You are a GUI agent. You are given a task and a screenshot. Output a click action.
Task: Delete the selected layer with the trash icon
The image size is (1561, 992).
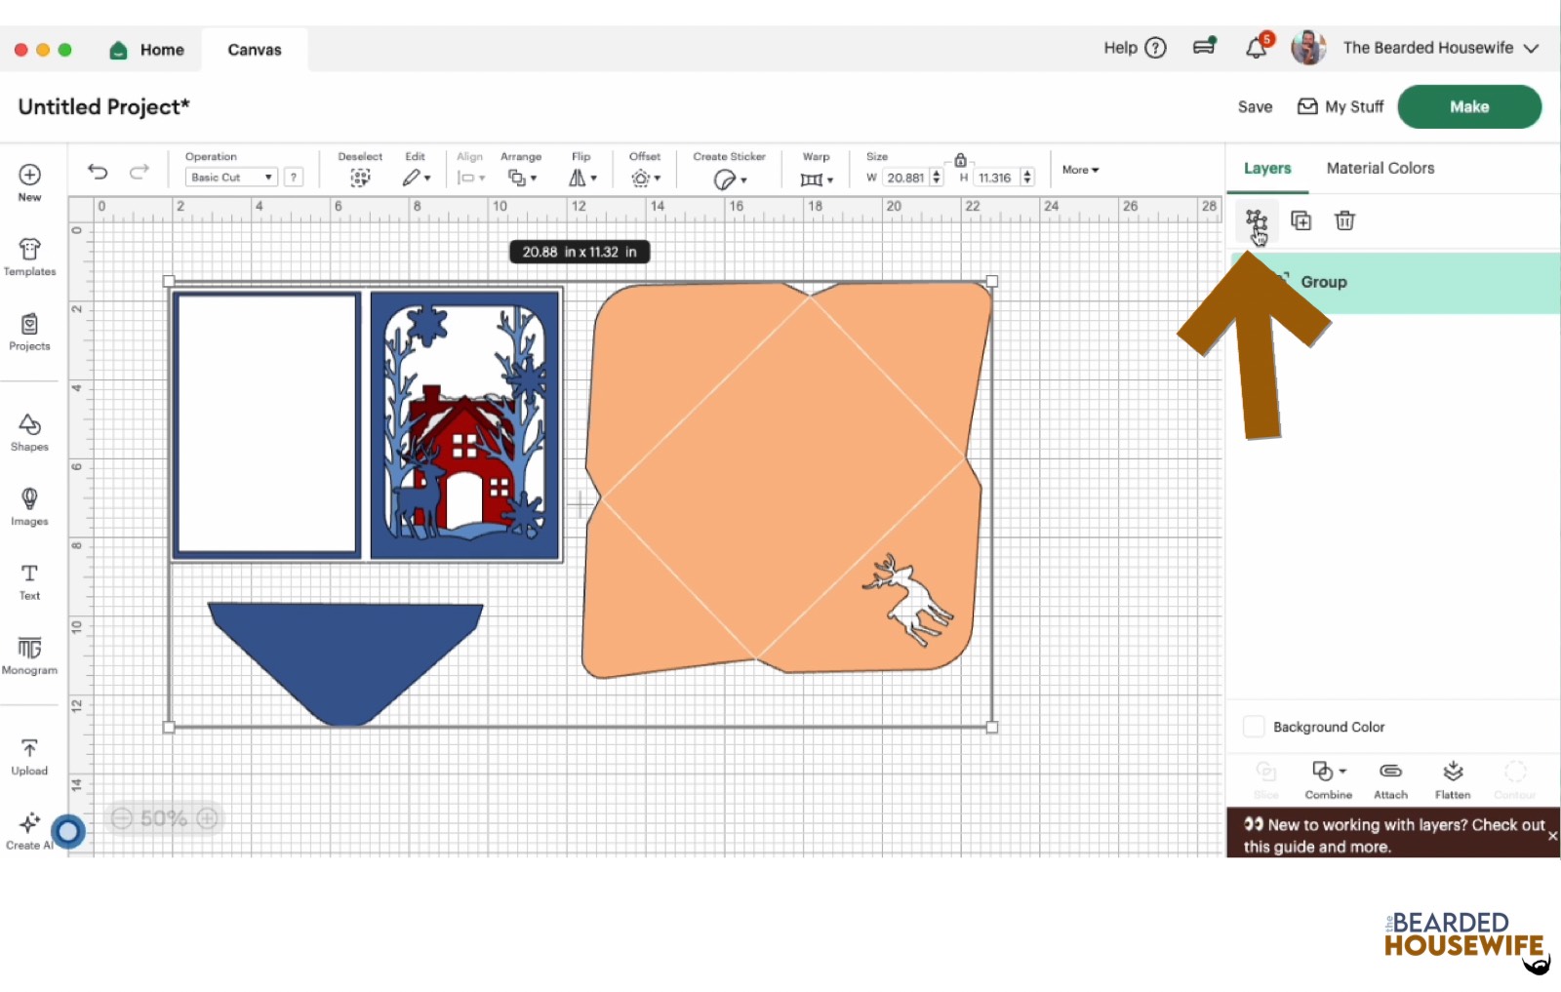coord(1344,220)
